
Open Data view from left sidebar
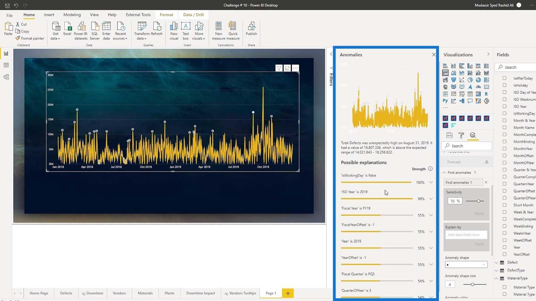[6, 65]
